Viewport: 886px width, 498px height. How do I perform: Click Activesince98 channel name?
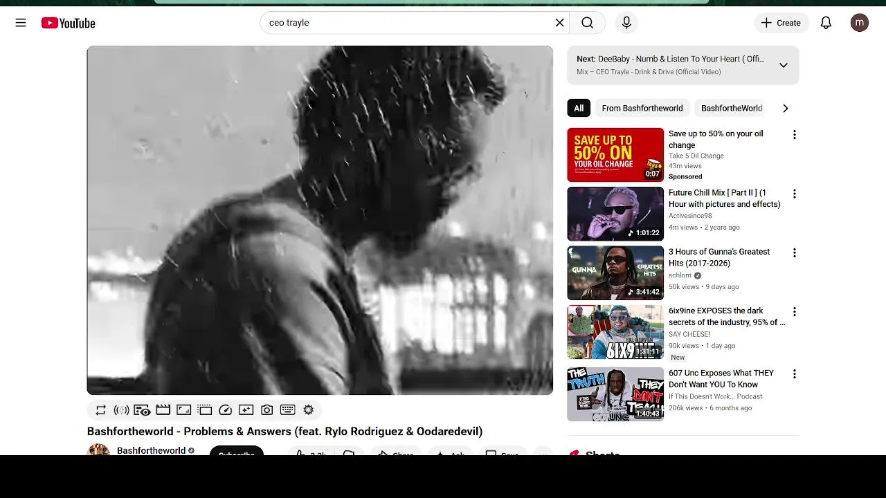pos(690,216)
